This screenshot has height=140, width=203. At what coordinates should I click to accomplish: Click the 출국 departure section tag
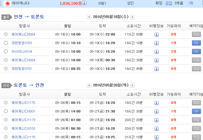coord(7,17)
